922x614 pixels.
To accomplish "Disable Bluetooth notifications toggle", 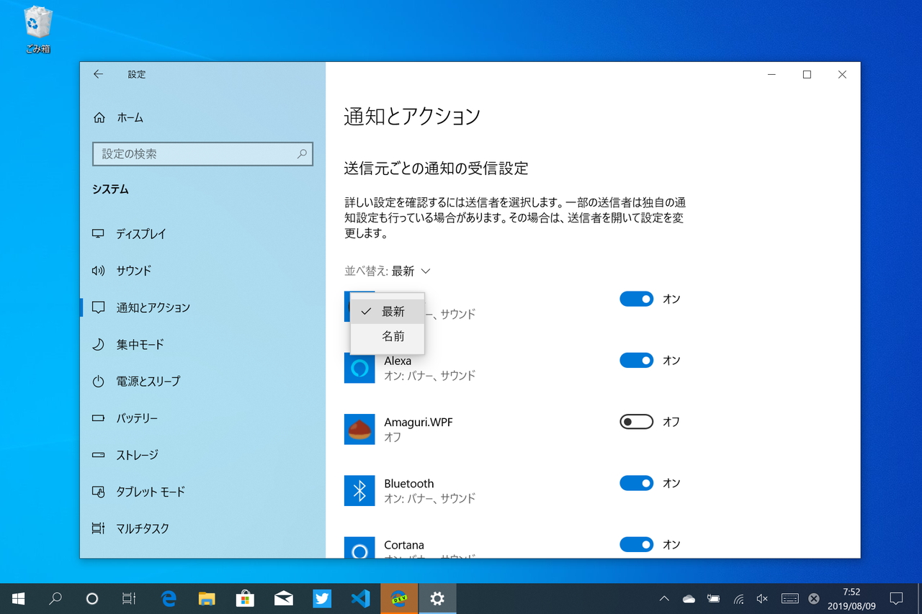I will [637, 483].
